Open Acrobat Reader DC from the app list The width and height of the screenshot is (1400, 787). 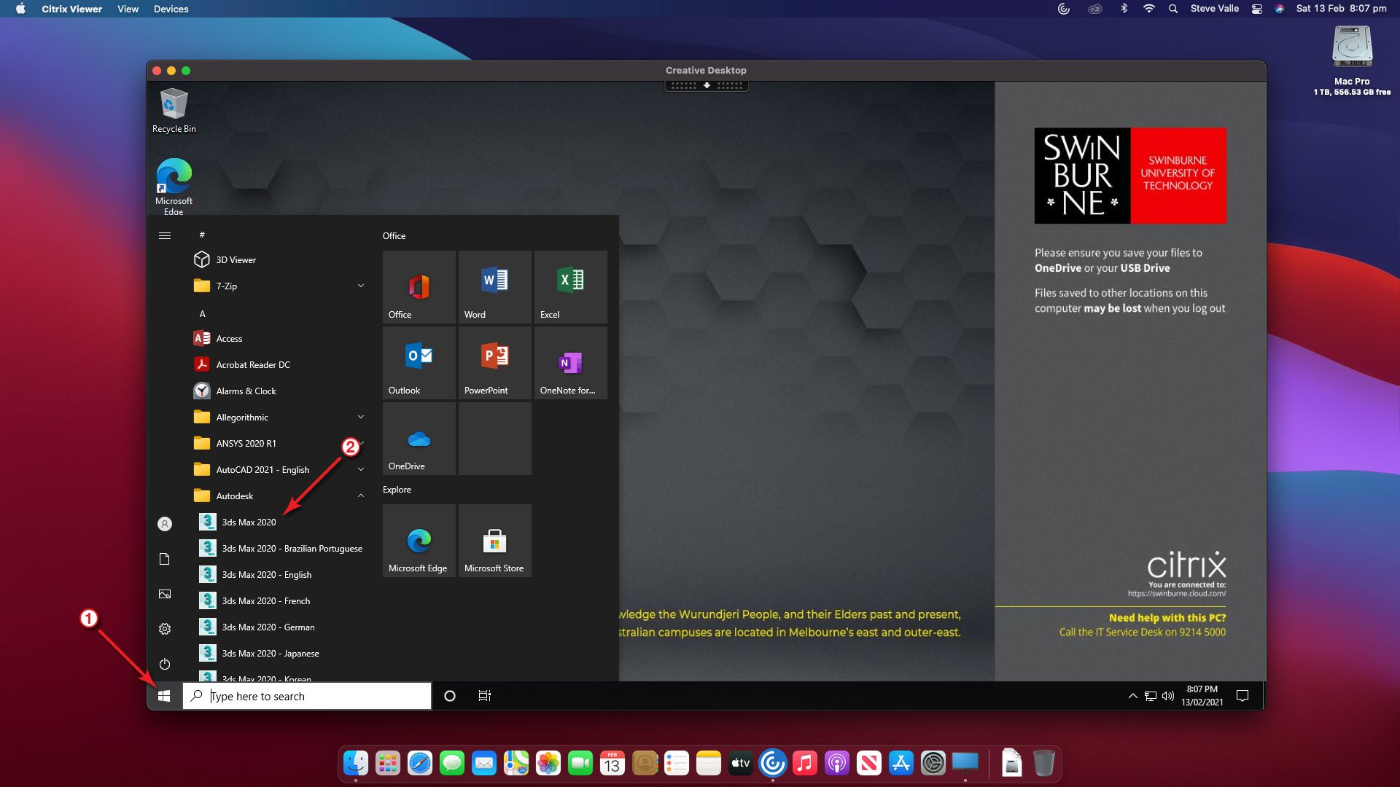tap(252, 364)
